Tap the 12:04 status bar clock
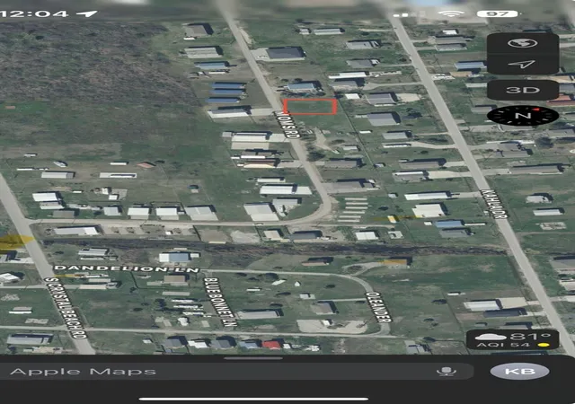This screenshot has width=575, height=404. (34, 14)
